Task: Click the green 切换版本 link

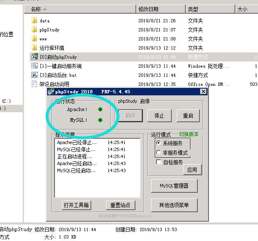Action: [189, 135]
